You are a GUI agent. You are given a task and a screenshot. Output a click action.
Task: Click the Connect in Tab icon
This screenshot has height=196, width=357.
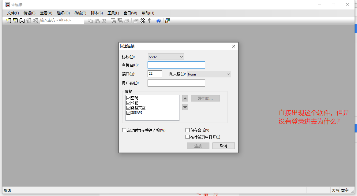(22, 21)
